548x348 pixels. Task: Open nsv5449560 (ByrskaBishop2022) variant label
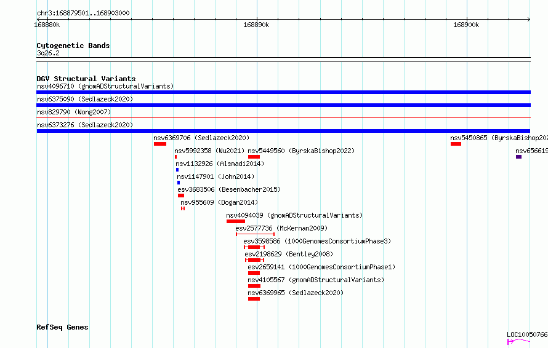pos(301,151)
